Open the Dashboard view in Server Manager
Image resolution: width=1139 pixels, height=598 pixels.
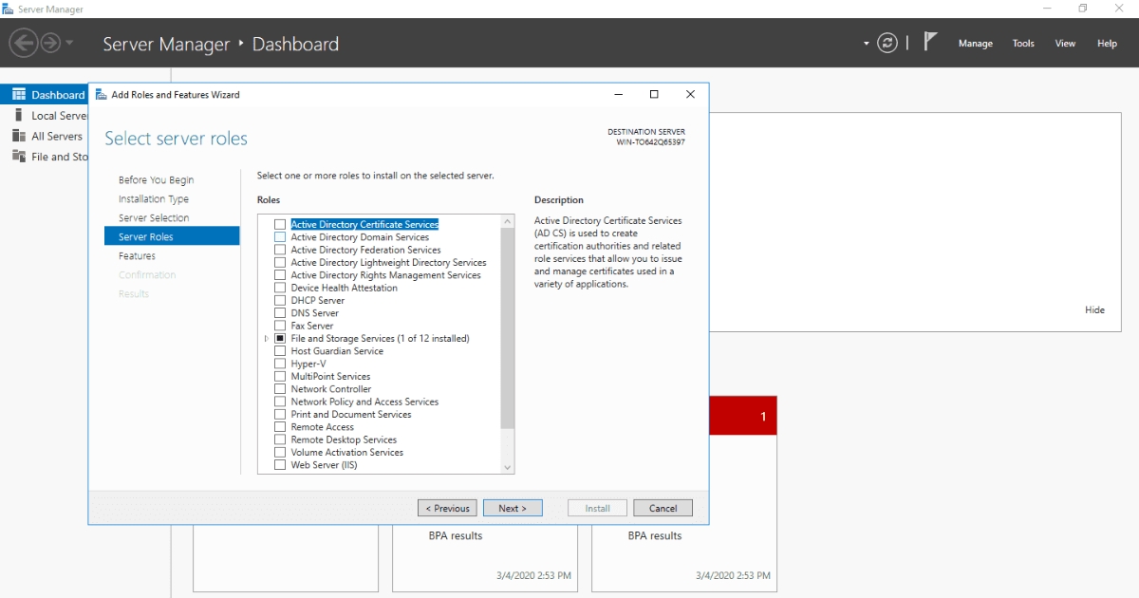pos(47,94)
